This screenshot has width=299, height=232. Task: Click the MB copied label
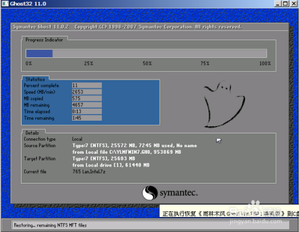pos(33,99)
